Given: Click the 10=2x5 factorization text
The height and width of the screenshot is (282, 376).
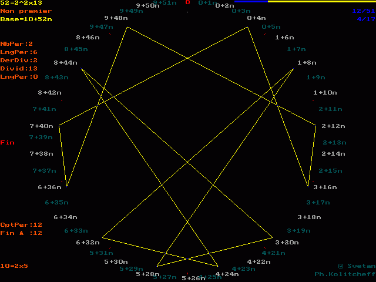Looking at the screenshot, I should point(14,266).
